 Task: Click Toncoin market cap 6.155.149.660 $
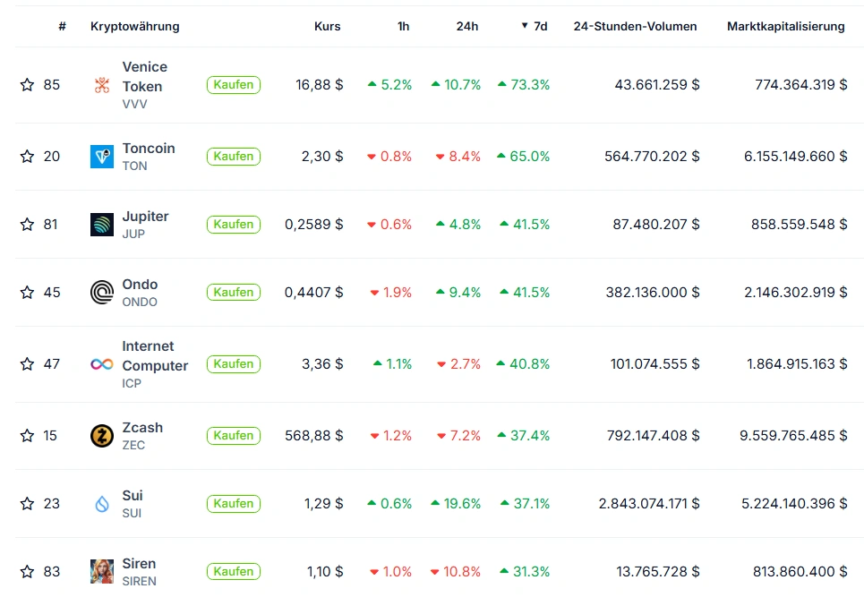(796, 157)
